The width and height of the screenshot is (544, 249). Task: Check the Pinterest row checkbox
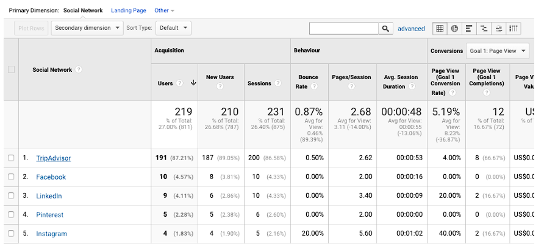pos(11,215)
